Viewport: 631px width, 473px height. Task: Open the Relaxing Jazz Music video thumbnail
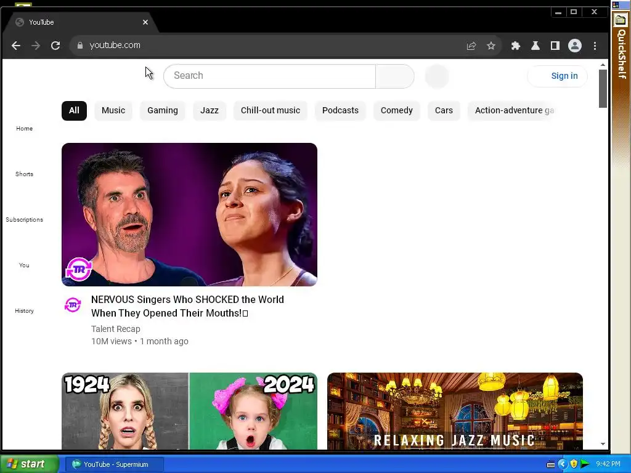[x=455, y=411]
